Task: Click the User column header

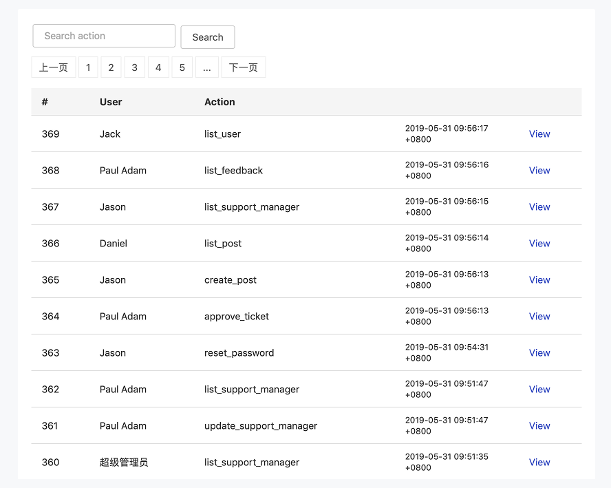Action: 111,102
